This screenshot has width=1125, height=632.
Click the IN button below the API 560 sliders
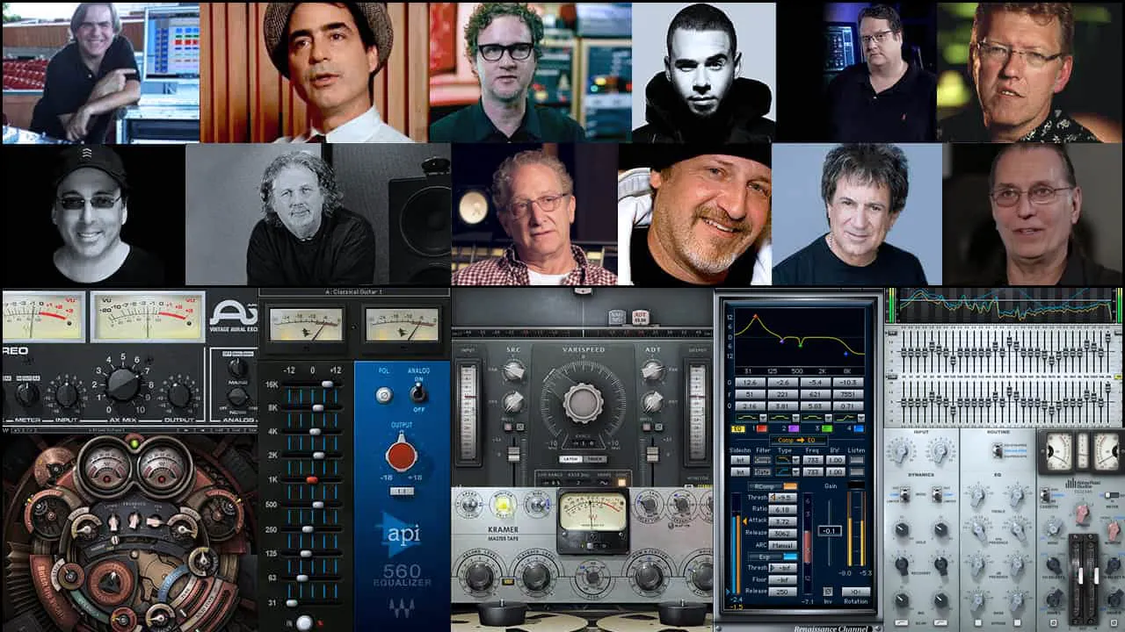(304, 621)
